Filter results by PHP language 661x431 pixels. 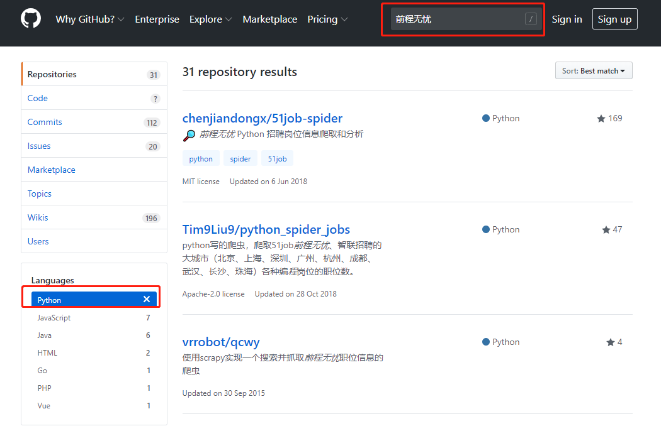tap(94, 388)
